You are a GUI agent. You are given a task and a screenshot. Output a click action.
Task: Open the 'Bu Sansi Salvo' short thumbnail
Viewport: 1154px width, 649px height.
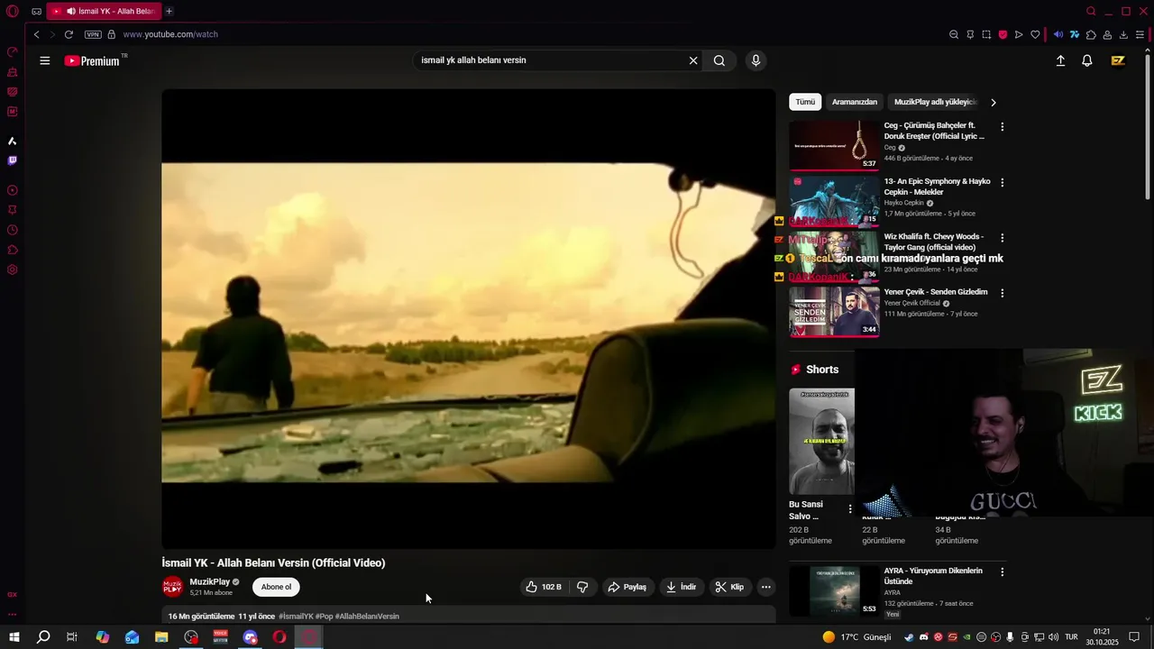point(821,442)
